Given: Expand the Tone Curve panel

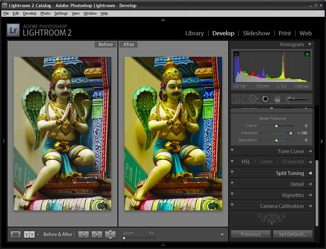Looking at the screenshot, I should (310, 151).
